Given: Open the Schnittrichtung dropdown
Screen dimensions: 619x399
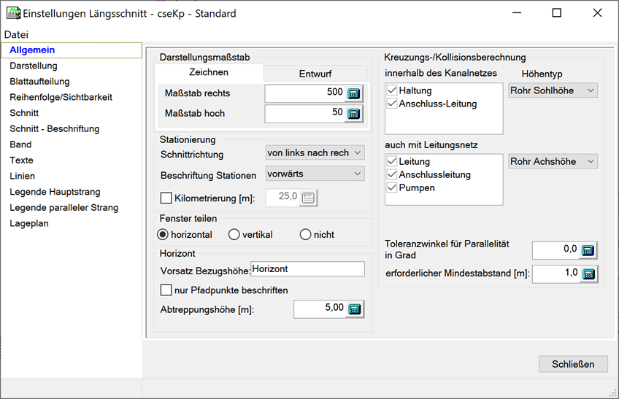Looking at the screenshot, I should [x=315, y=153].
